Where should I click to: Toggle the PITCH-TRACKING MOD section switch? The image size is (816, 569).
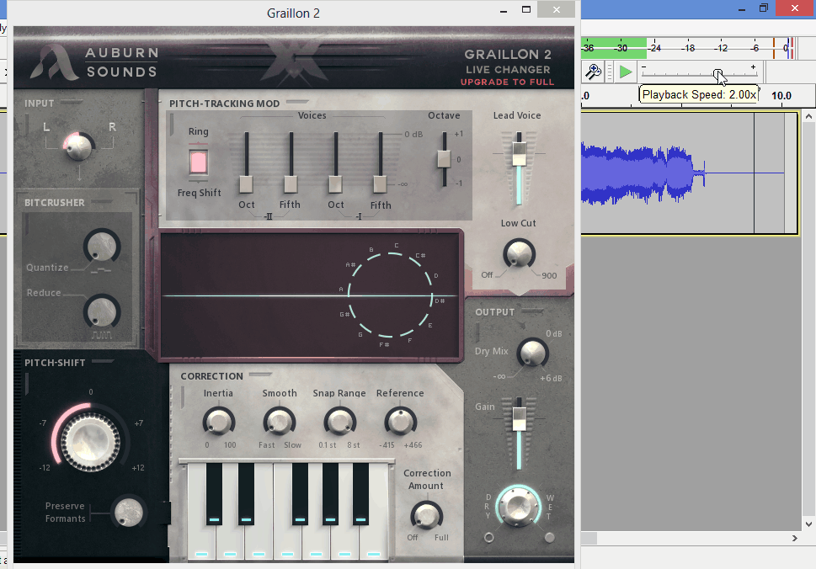pyautogui.click(x=297, y=103)
